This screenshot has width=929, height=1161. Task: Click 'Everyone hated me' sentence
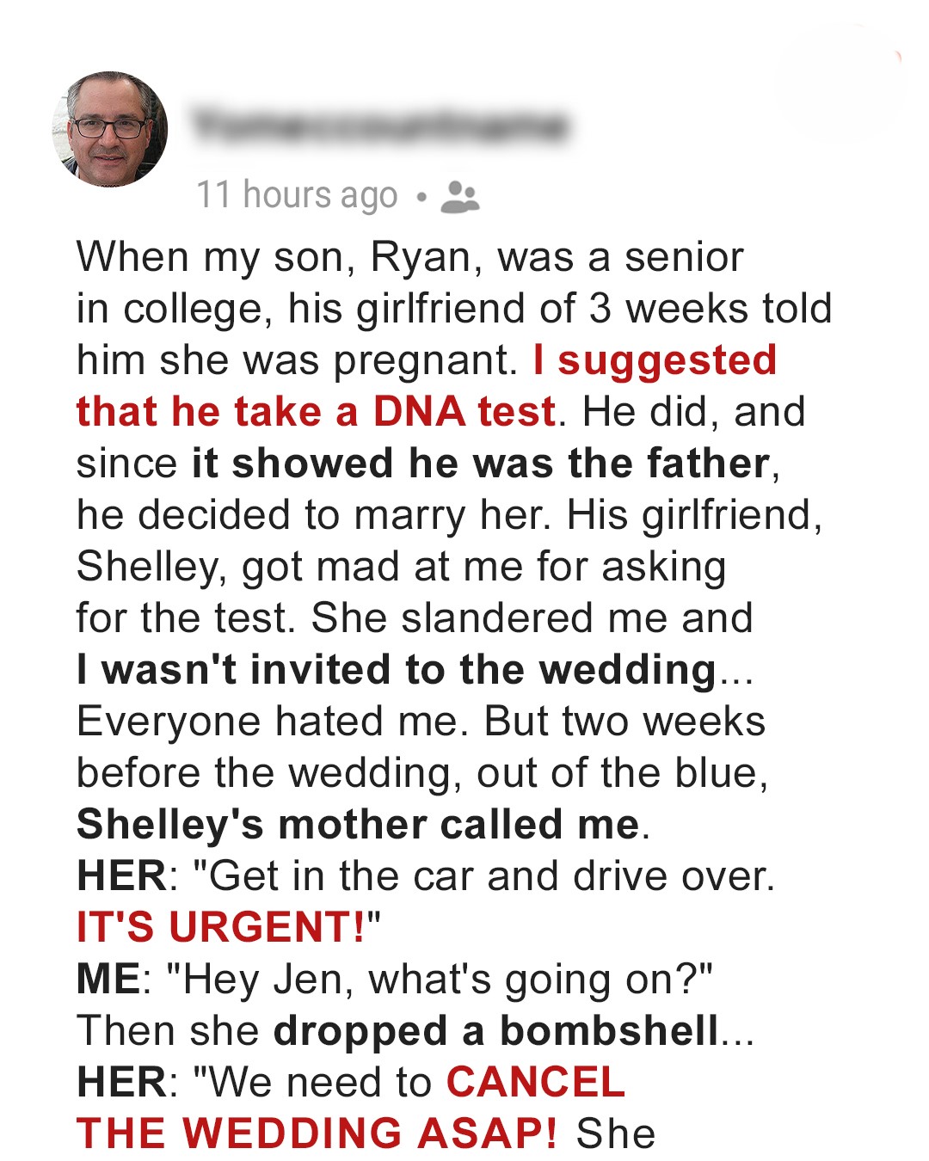(272, 722)
